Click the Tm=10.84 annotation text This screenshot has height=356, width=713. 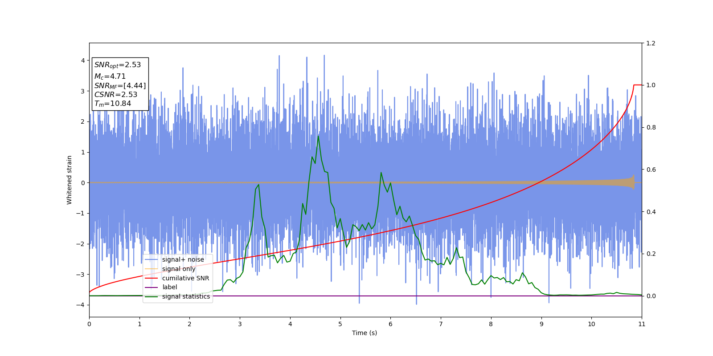tap(113, 104)
